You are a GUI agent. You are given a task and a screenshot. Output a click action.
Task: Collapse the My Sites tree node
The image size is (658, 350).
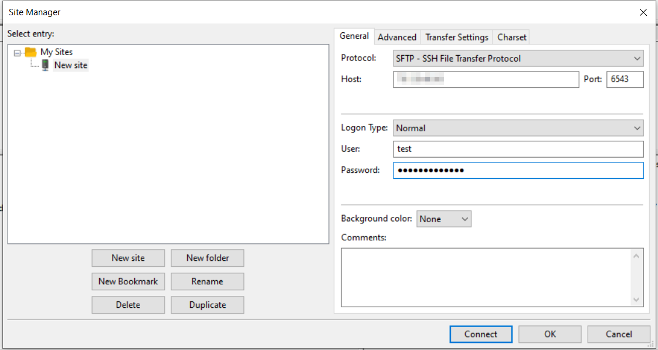pyautogui.click(x=17, y=52)
